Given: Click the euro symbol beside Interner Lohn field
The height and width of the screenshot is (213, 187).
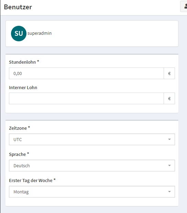Looking at the screenshot, I should 169,98.
